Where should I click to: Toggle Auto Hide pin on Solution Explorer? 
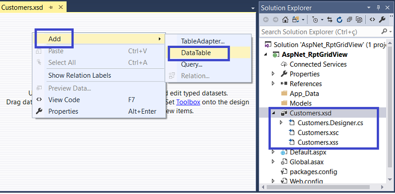378,7
